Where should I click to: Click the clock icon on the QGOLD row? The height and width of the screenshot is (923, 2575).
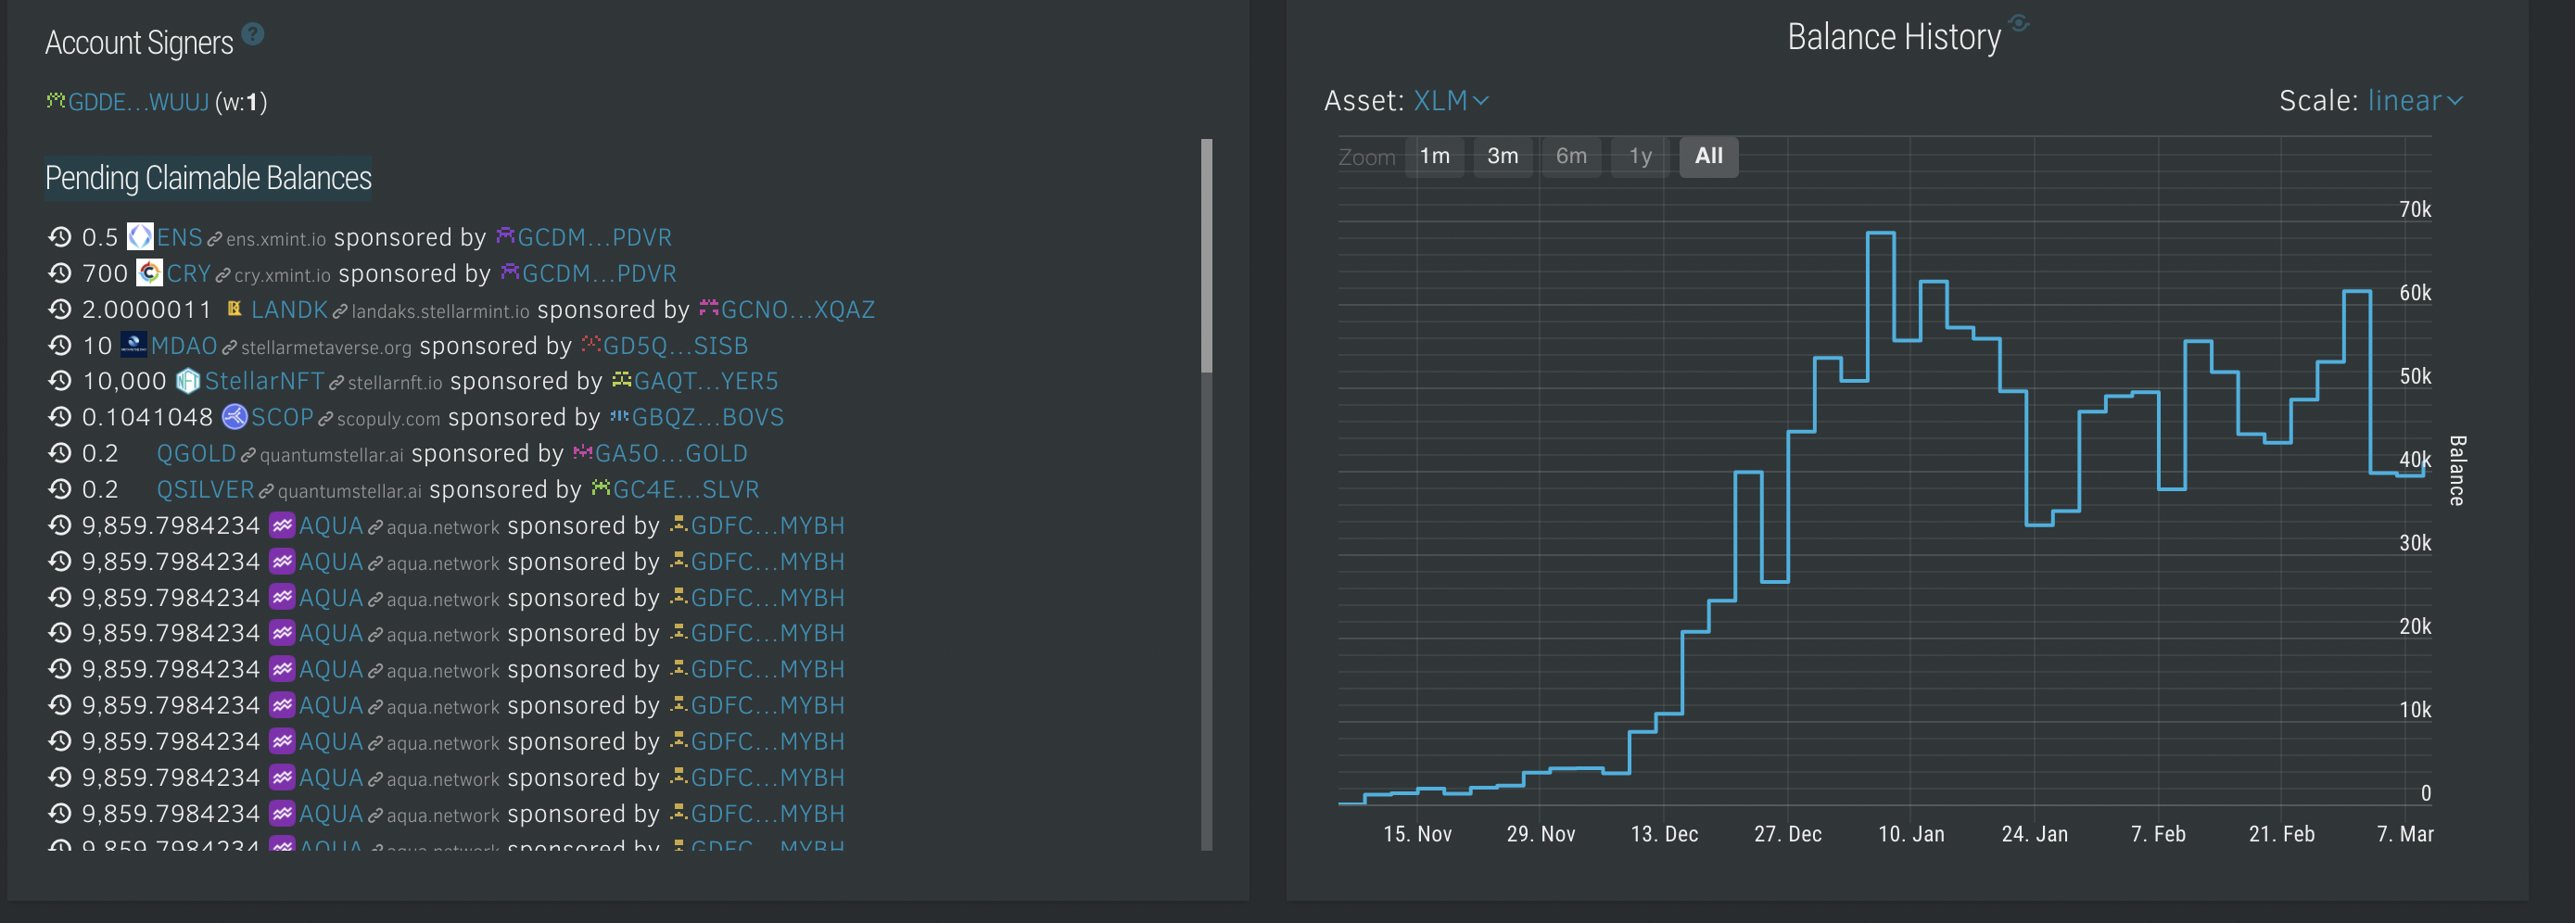[60, 452]
